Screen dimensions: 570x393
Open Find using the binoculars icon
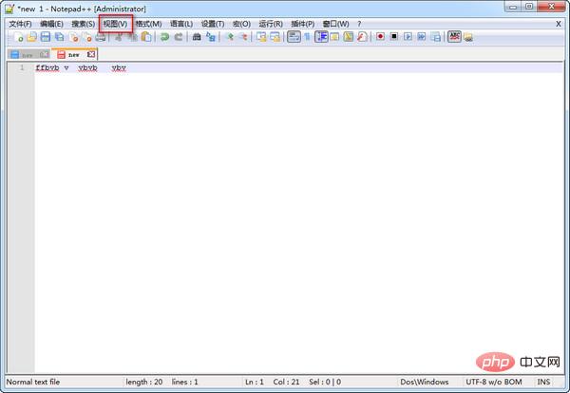tap(197, 37)
